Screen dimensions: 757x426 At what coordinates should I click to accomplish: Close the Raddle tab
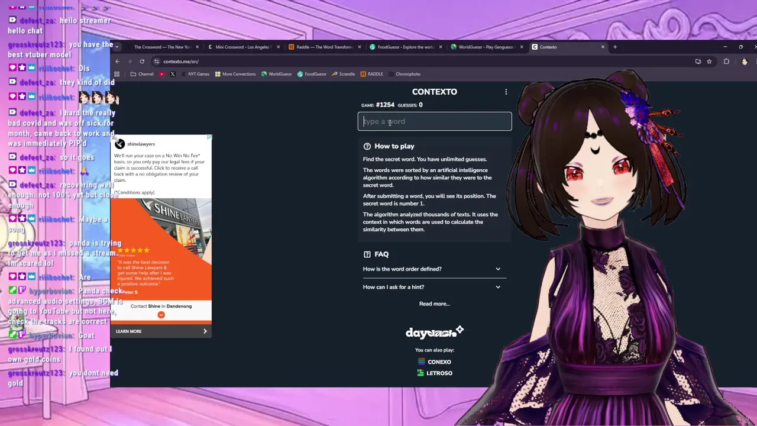[360, 47]
